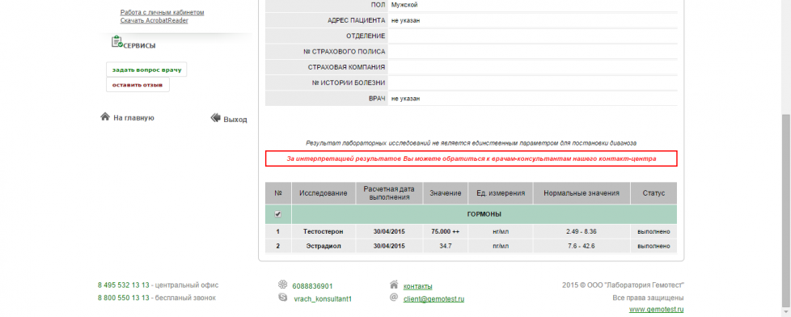Uncheck the ГОРМОНЫ group checkbox
The image size is (791, 317).
click(278, 214)
